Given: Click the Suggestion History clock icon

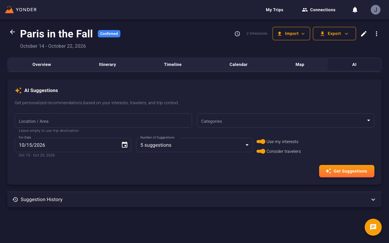Looking at the screenshot, I should pos(15,199).
